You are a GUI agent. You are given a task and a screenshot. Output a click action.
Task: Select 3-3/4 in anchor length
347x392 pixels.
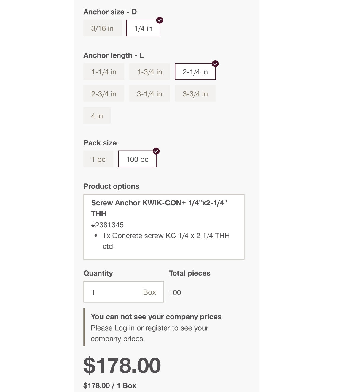point(195,94)
